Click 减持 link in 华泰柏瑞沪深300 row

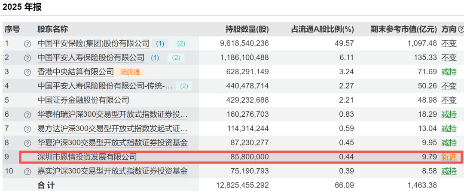[449, 114]
